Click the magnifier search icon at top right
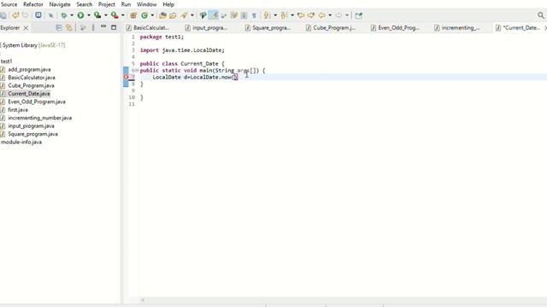This screenshot has width=547, height=307. point(541,15)
